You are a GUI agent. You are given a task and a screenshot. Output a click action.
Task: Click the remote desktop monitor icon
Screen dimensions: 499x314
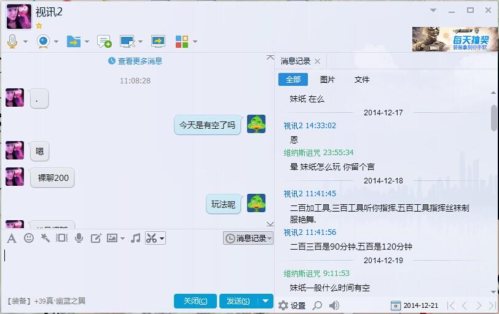[x=127, y=41]
